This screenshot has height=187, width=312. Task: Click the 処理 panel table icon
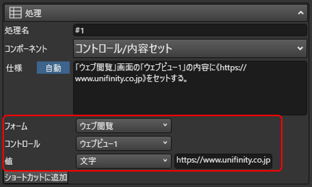15,13
